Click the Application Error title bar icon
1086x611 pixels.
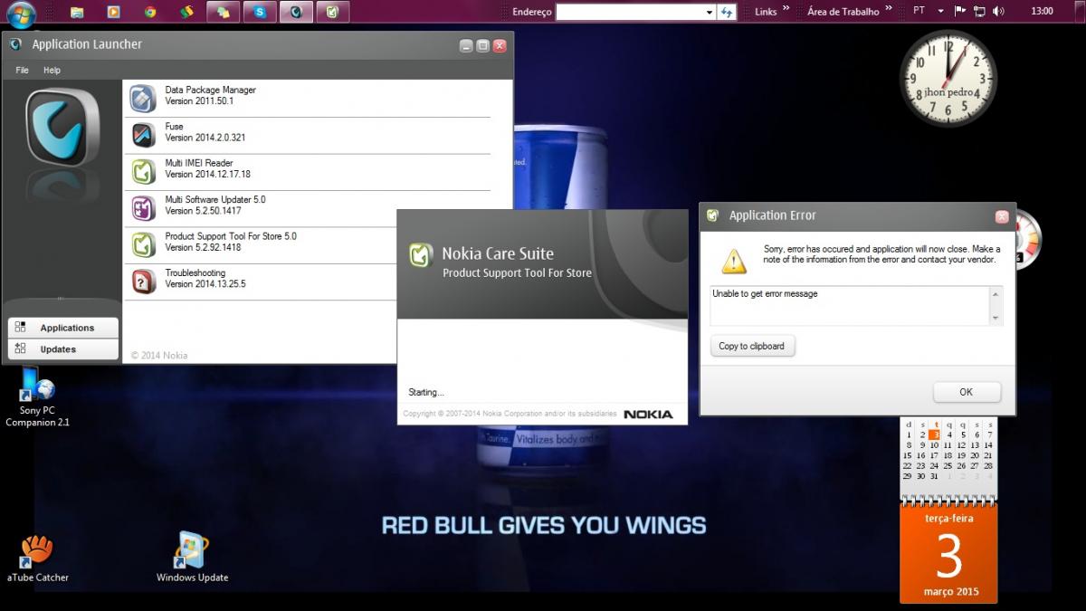click(x=713, y=215)
